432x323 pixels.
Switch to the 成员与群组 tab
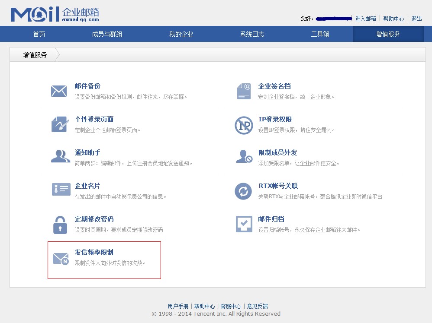coord(107,34)
